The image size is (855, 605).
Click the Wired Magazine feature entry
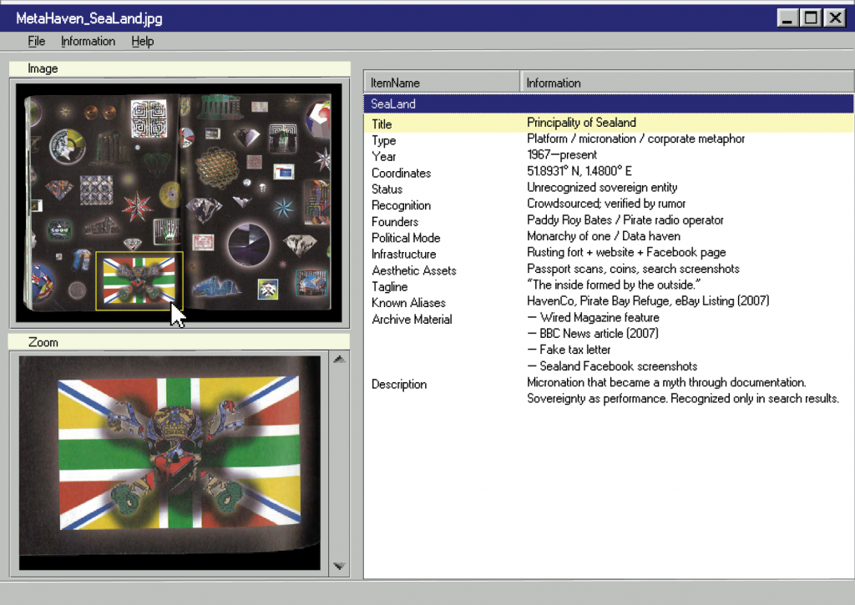click(593, 318)
